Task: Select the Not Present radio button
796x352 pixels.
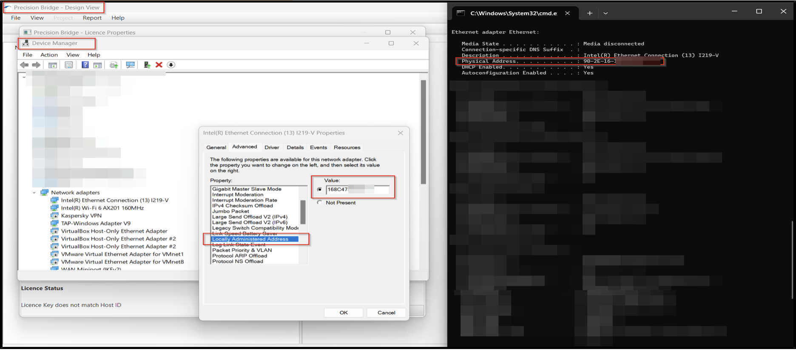Action: [319, 203]
